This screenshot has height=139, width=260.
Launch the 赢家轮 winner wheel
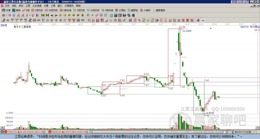coord(133,10)
